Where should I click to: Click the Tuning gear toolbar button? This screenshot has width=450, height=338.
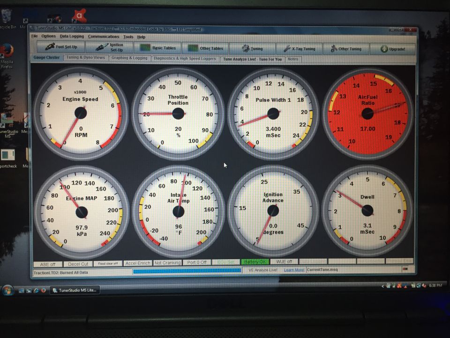tap(252, 48)
